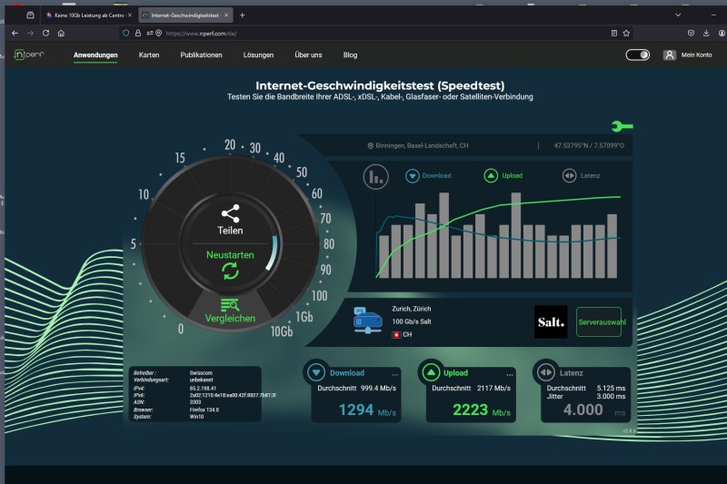Bookmark page using the star icon
This screenshot has height=484, width=727.
click(626, 32)
